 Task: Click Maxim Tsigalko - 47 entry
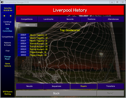pyautogui.click(x=39, y=38)
